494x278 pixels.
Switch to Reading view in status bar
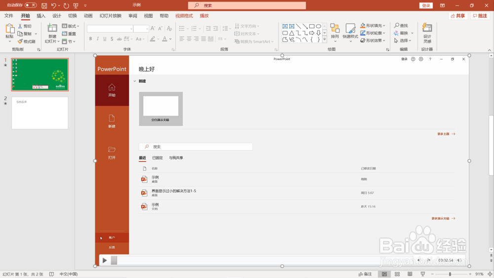point(410,274)
